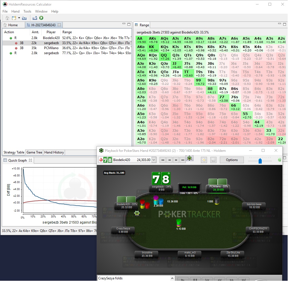Open the dropdown arrow beside the new hand icon

(19, 18)
